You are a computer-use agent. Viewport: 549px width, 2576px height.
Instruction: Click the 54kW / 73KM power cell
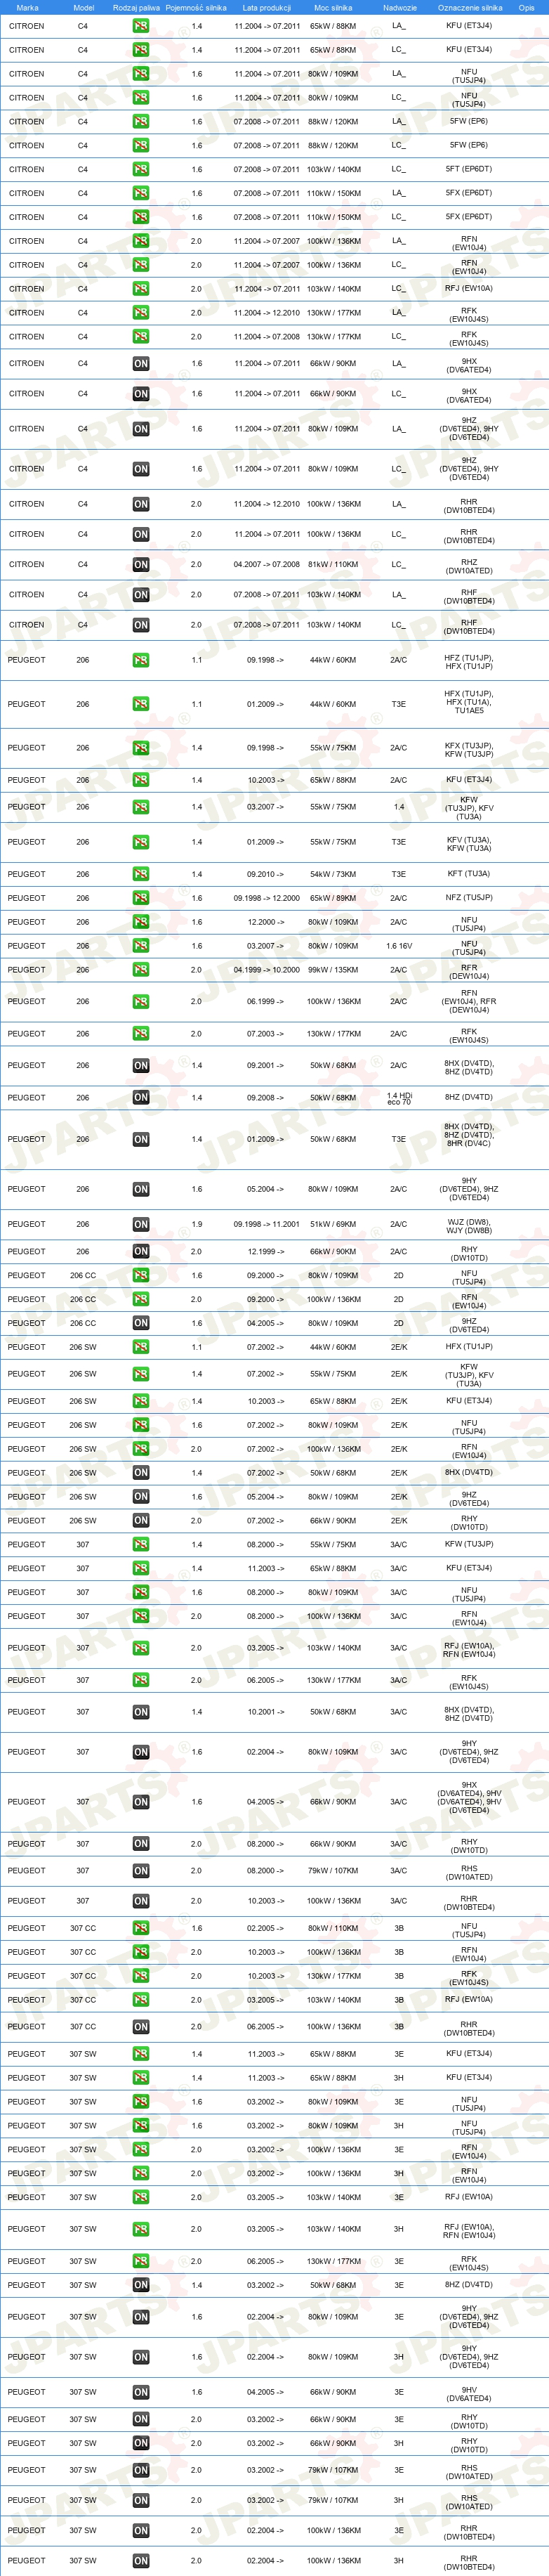(333, 874)
